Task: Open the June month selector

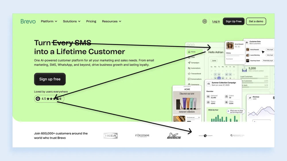Action: pos(214,60)
